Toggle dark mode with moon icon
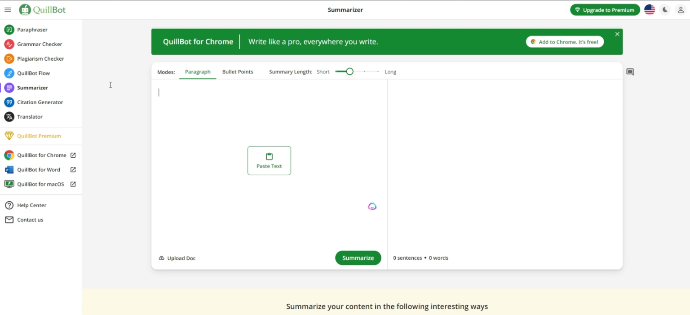 point(665,10)
